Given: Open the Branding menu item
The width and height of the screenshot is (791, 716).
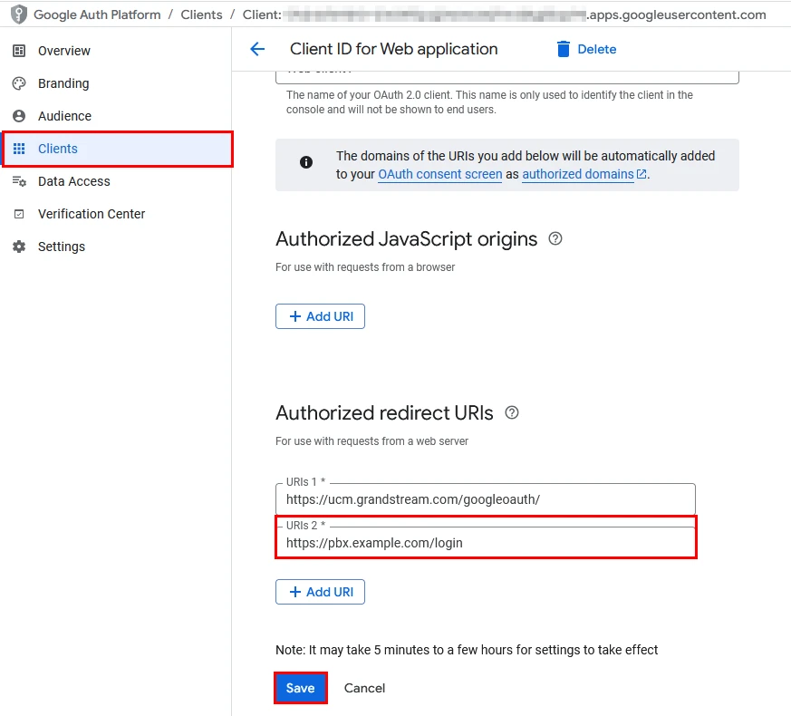Looking at the screenshot, I should coord(116,83).
